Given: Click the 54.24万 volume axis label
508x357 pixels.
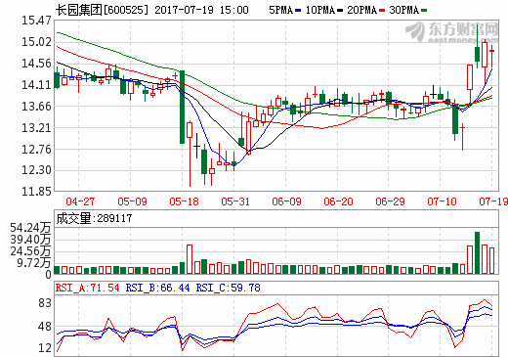Looking at the screenshot, I should pos(30,228).
